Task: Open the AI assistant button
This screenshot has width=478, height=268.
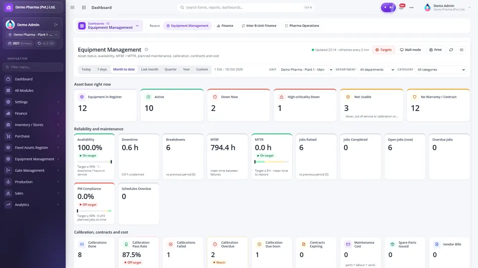Action: [x=388, y=7]
